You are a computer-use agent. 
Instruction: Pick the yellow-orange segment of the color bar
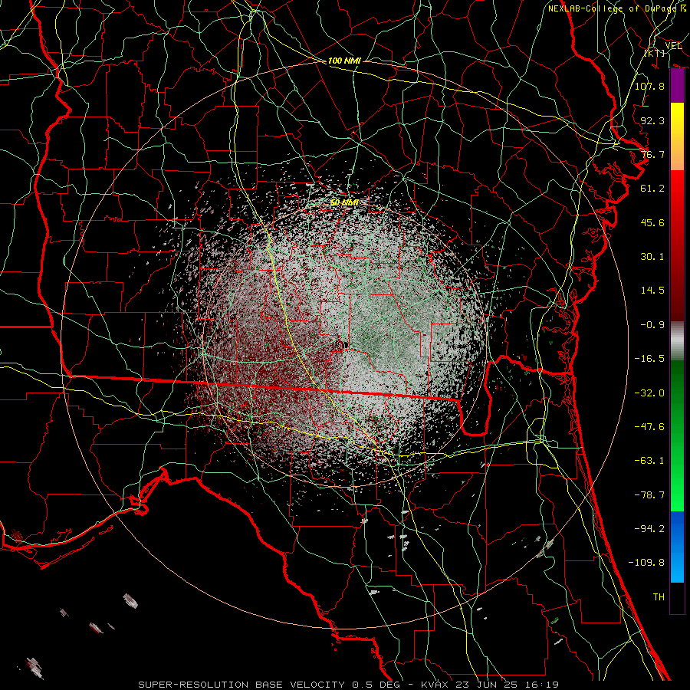click(x=677, y=136)
